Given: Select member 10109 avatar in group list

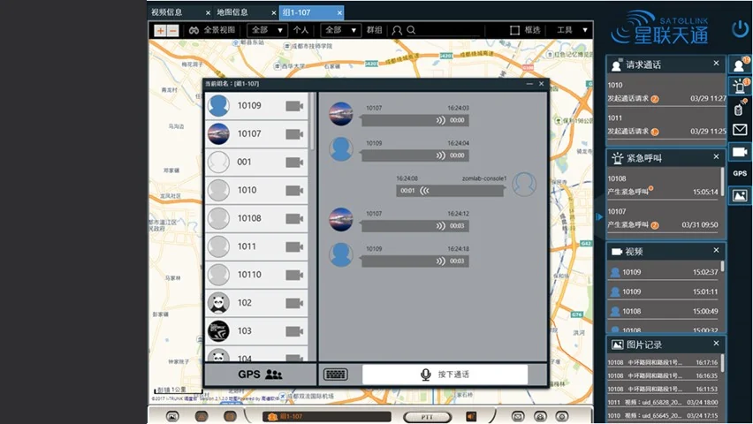Looking at the screenshot, I should pos(218,106).
